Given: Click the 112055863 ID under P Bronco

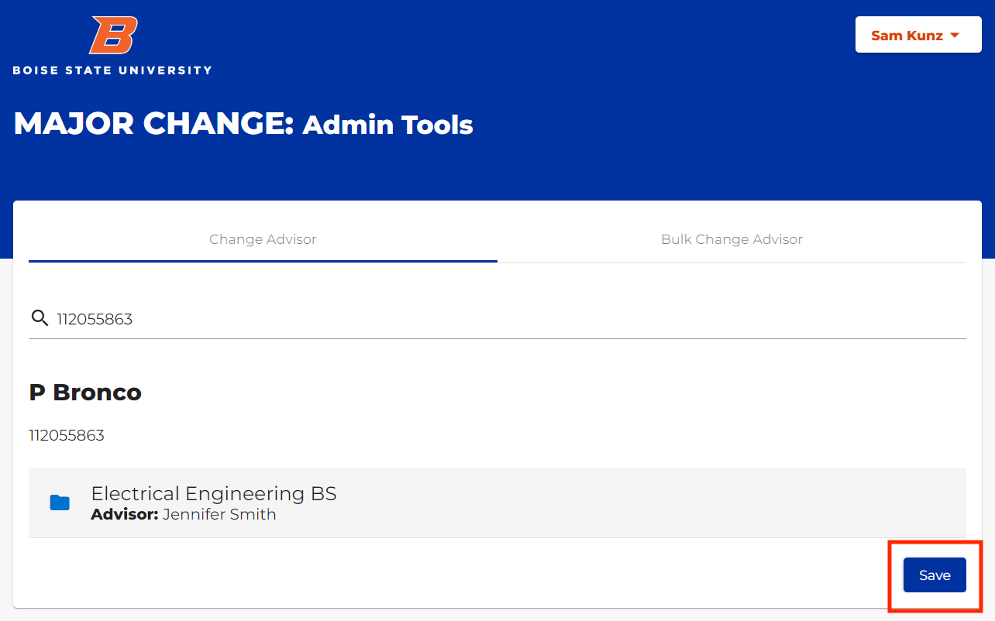Looking at the screenshot, I should coord(67,435).
